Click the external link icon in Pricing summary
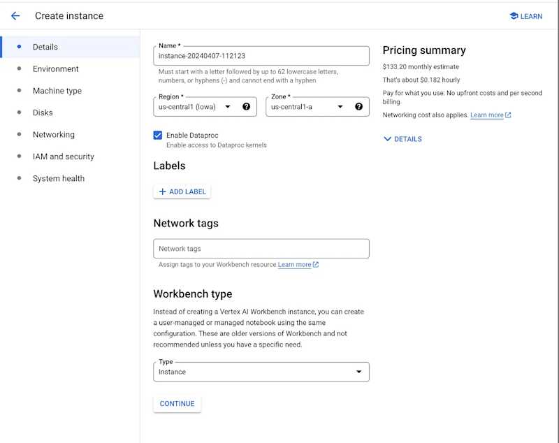Viewport: 559px width, 443px height. point(508,115)
